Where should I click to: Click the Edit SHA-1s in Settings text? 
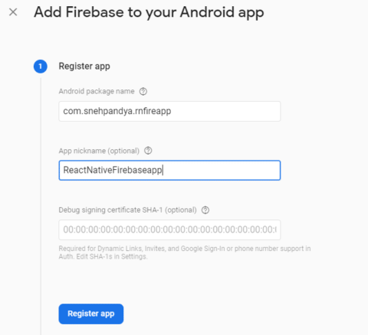[x=112, y=256]
